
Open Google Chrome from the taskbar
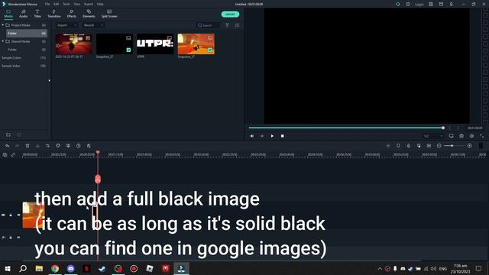[55, 268]
